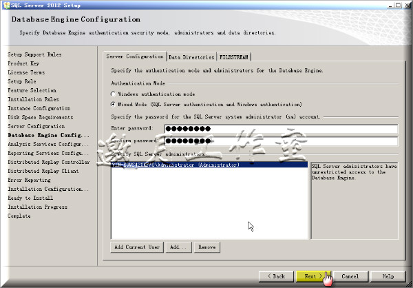The height and width of the screenshot is (288, 413).
Task: Click Instance Configuration step in sidebar
Action: [x=39, y=108]
